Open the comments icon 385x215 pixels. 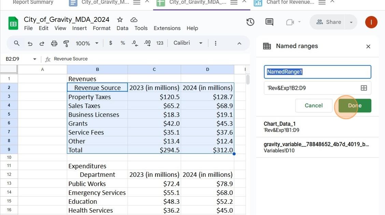(269, 22)
